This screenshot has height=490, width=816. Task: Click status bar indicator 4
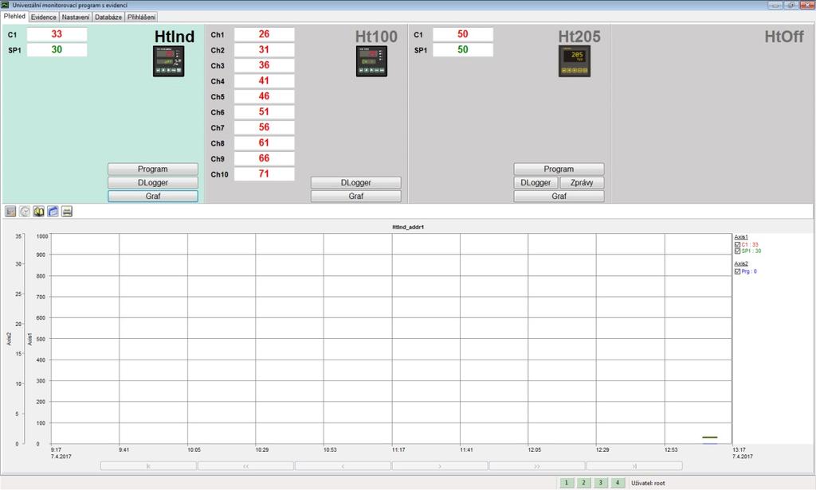[618, 483]
